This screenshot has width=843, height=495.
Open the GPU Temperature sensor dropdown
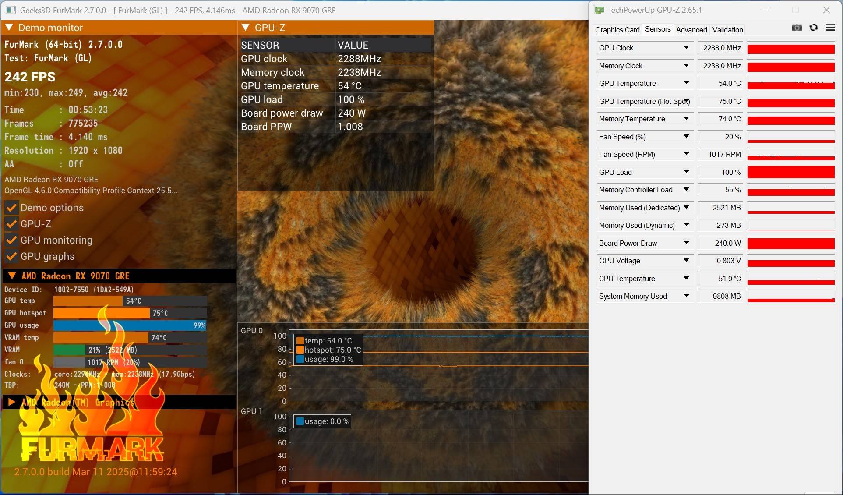pos(686,83)
